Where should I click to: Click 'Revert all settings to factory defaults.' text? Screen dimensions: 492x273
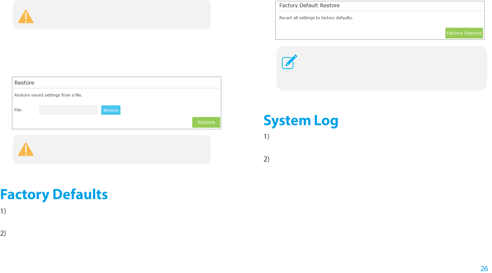(316, 18)
